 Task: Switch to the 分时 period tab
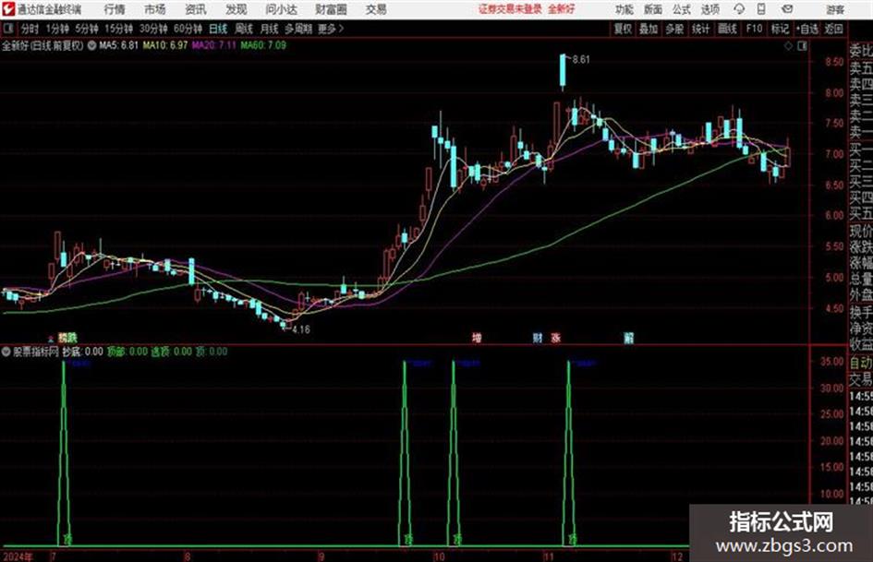click(x=30, y=29)
